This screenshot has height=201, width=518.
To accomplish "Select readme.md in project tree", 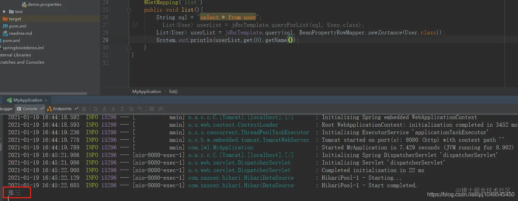I will [20, 33].
